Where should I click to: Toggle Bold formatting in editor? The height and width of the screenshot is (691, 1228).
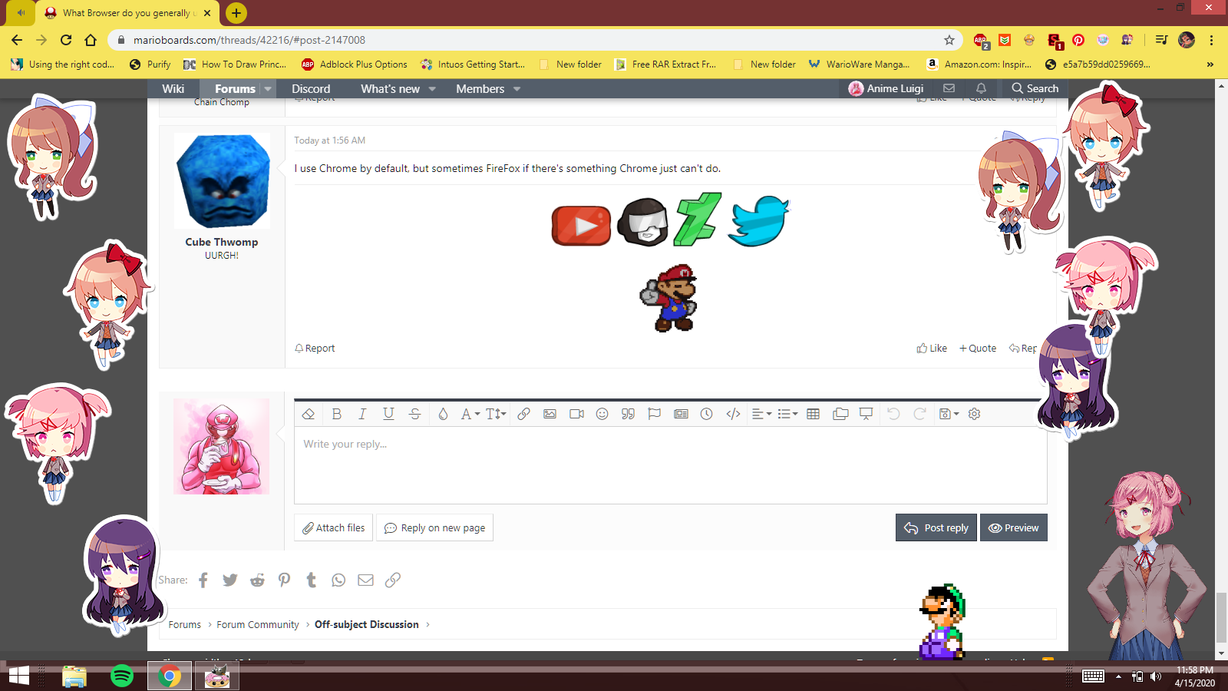coord(336,414)
